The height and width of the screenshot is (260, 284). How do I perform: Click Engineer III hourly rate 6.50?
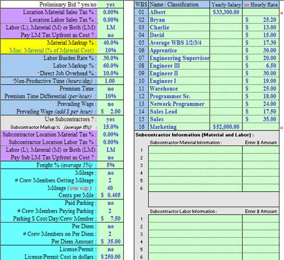[261, 66]
